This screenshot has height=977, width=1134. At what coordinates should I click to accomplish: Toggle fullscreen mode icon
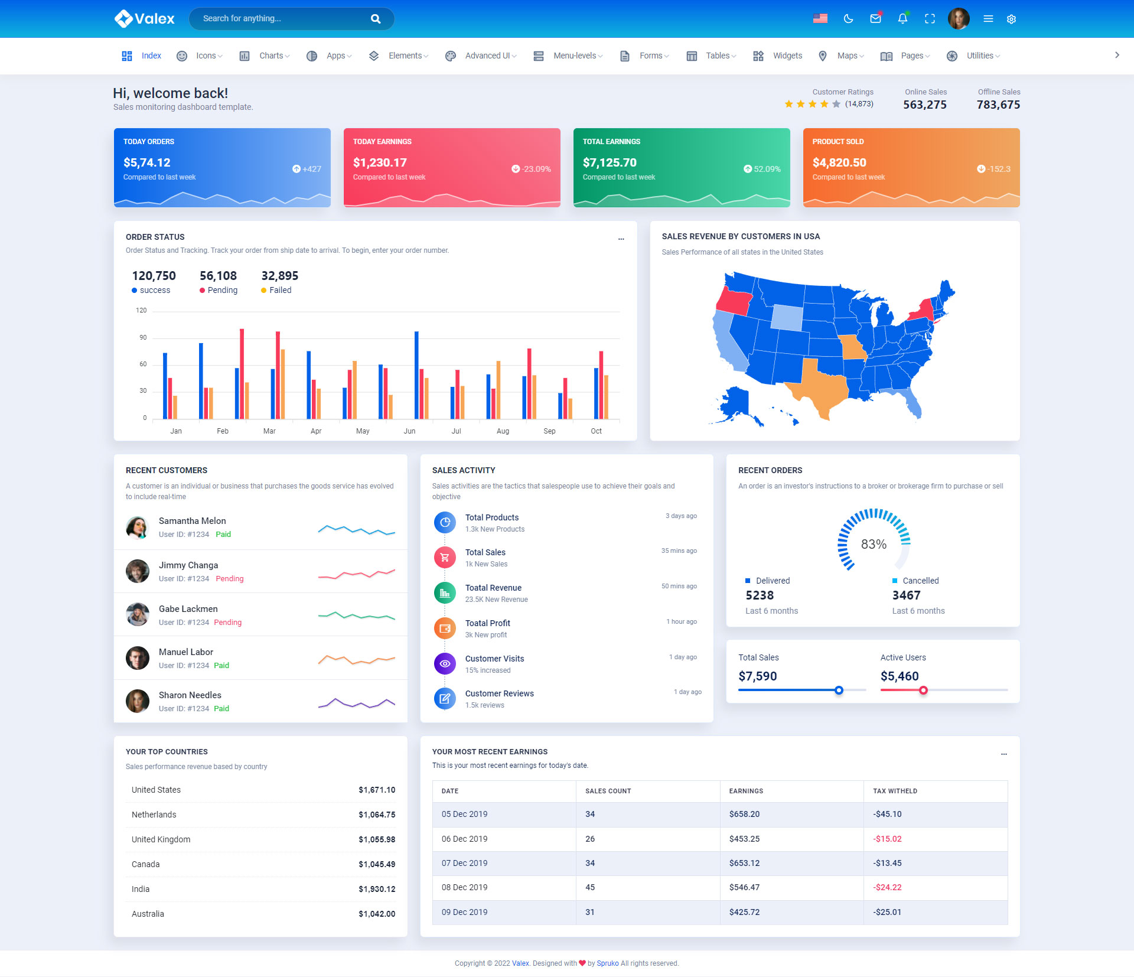[x=930, y=19]
